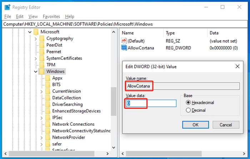Expand the Cryptography key
This screenshot has height=159, width=250.
[36, 39]
